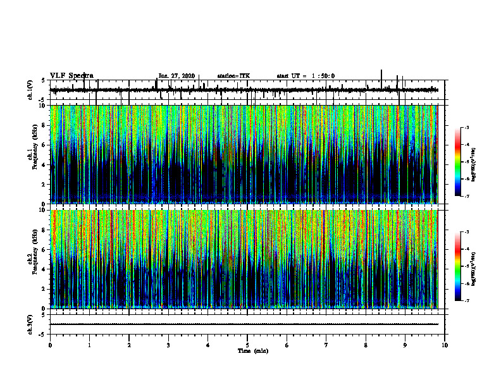
Task: Click the ch.1 colorbar log(PSD) label
Action: click(474, 165)
